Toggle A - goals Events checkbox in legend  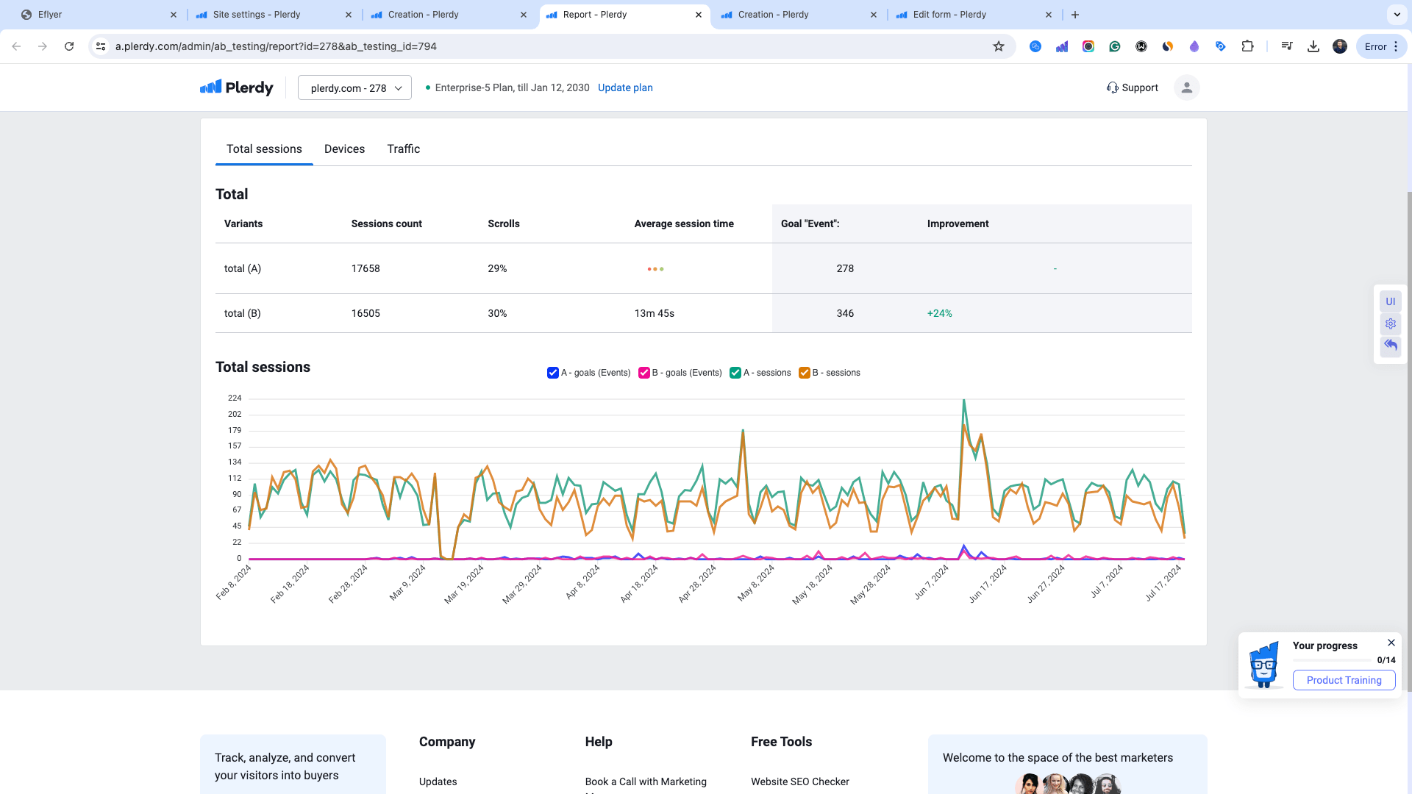tap(553, 372)
